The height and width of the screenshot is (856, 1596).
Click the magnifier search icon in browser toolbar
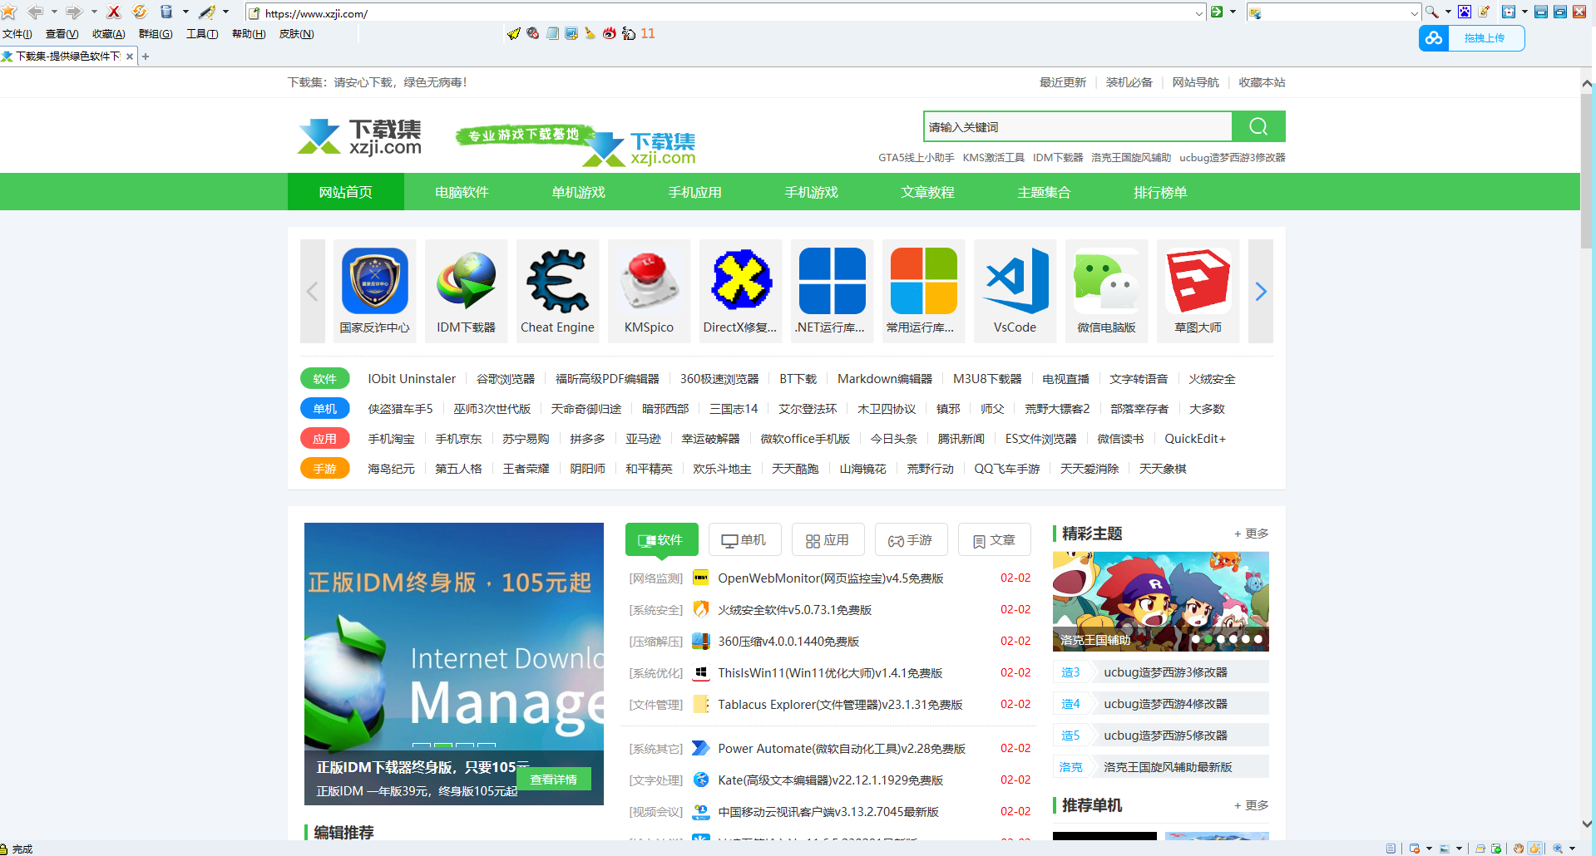click(1432, 12)
